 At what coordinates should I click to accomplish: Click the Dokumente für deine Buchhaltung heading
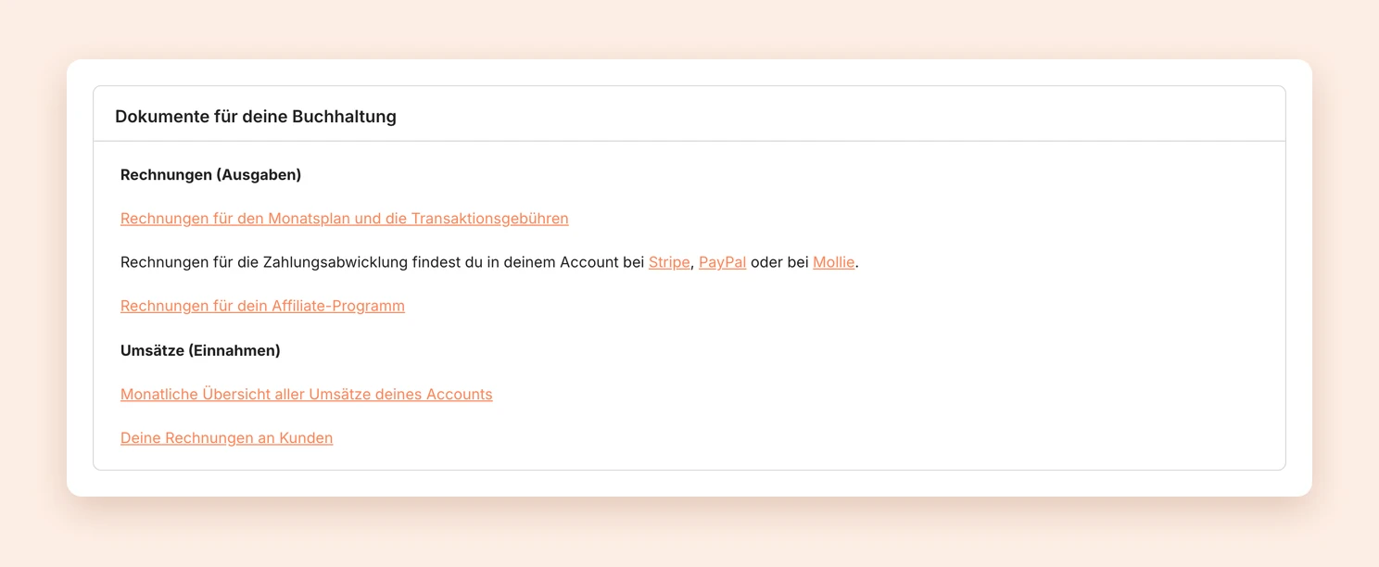point(256,117)
